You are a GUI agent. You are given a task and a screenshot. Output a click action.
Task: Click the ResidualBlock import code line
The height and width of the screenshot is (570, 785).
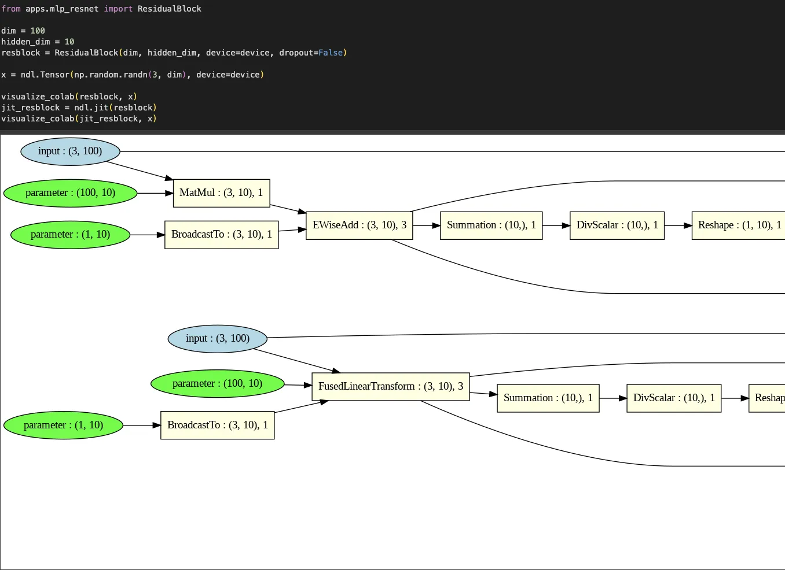click(101, 9)
